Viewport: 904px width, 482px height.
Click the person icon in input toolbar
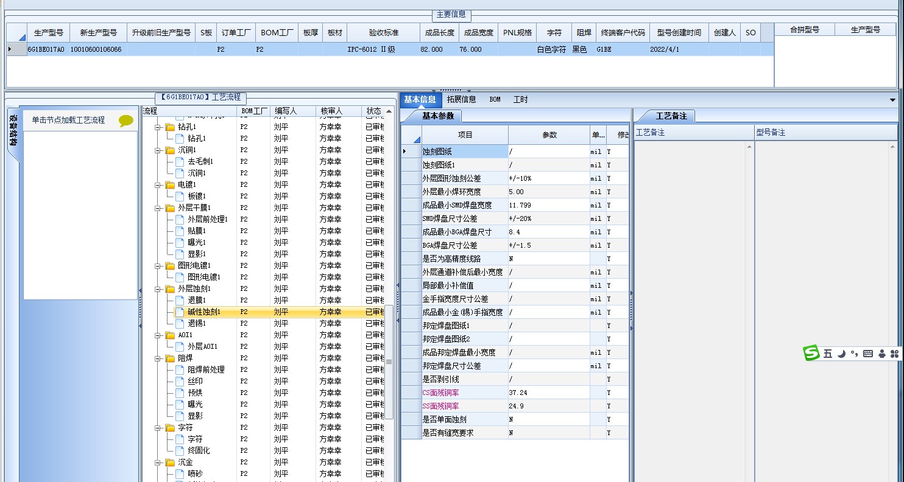(x=881, y=354)
